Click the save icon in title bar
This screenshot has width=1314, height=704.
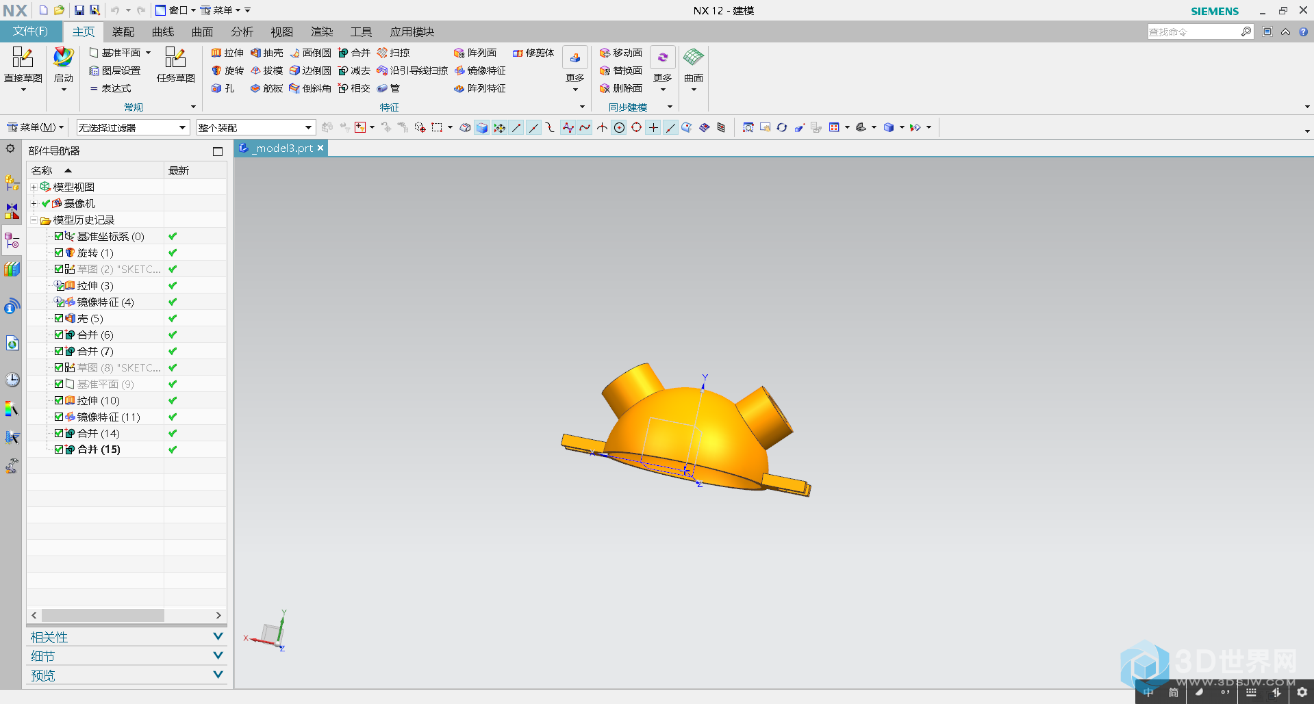click(x=79, y=10)
